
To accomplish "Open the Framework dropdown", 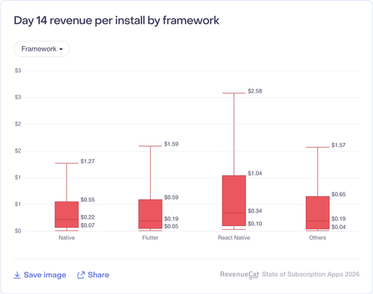I will (42, 49).
